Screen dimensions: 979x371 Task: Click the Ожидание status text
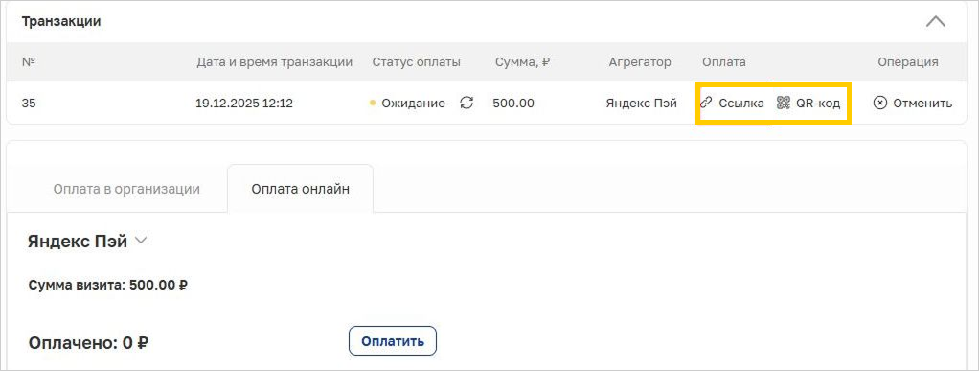tap(413, 104)
